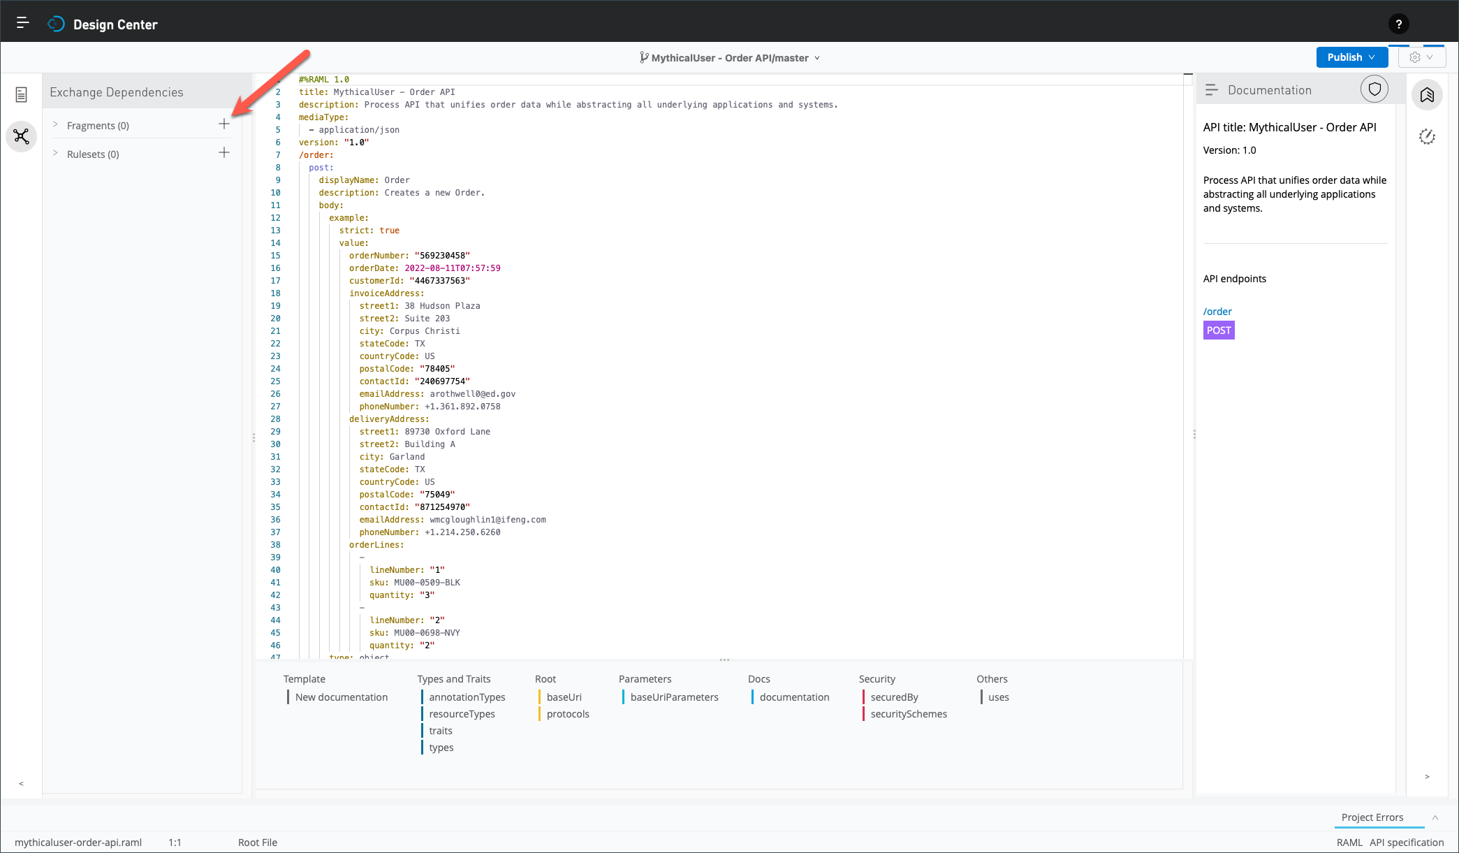1459x853 pixels.
Task: Click the editor shelf resize handle dots
Action: tap(724, 659)
